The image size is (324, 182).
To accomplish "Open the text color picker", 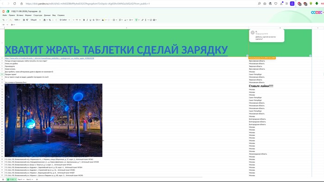I will tap(98, 20).
